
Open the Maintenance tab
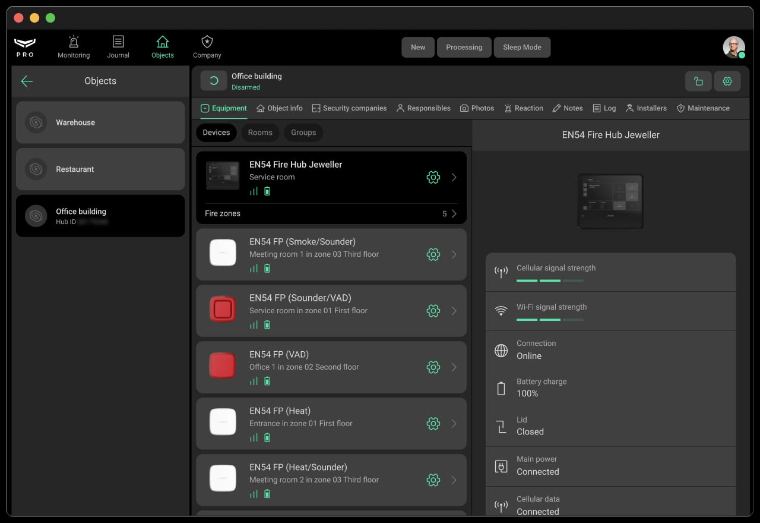(x=703, y=108)
